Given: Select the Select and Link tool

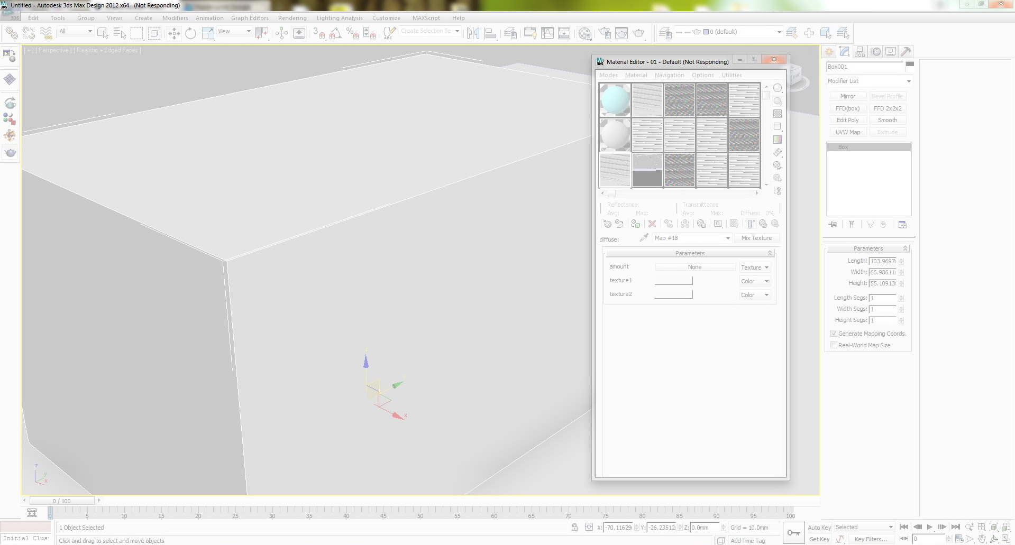Looking at the screenshot, I should 11,33.
